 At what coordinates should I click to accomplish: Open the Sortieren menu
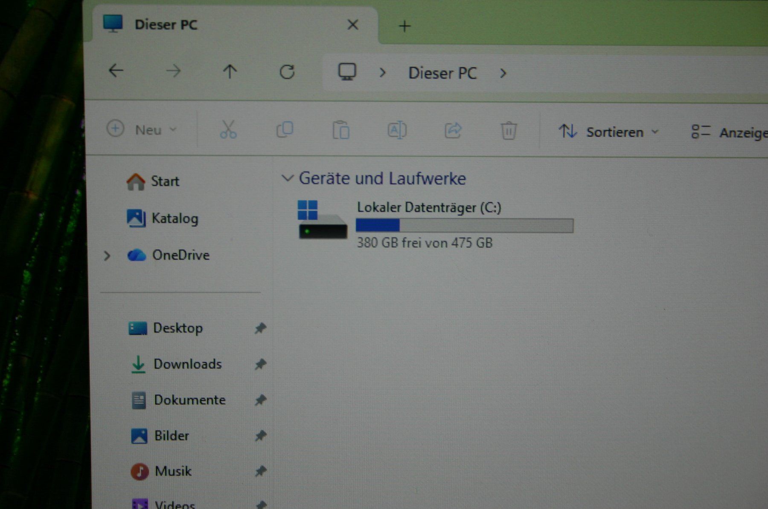click(609, 132)
